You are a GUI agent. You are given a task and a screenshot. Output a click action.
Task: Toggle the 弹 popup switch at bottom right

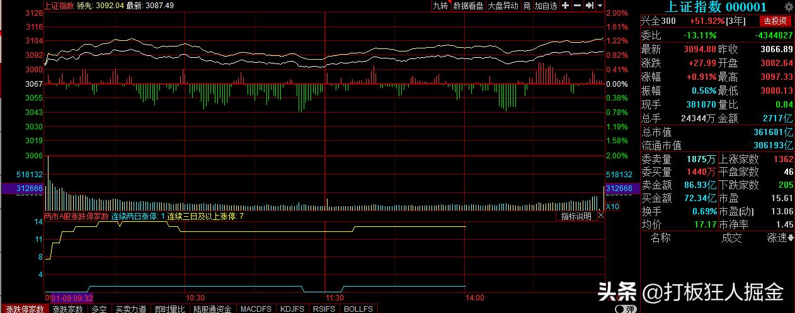(624, 309)
